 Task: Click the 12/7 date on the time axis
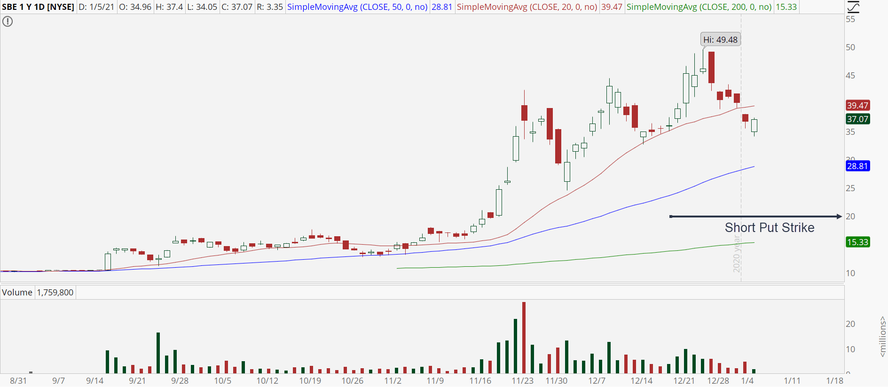(x=597, y=380)
